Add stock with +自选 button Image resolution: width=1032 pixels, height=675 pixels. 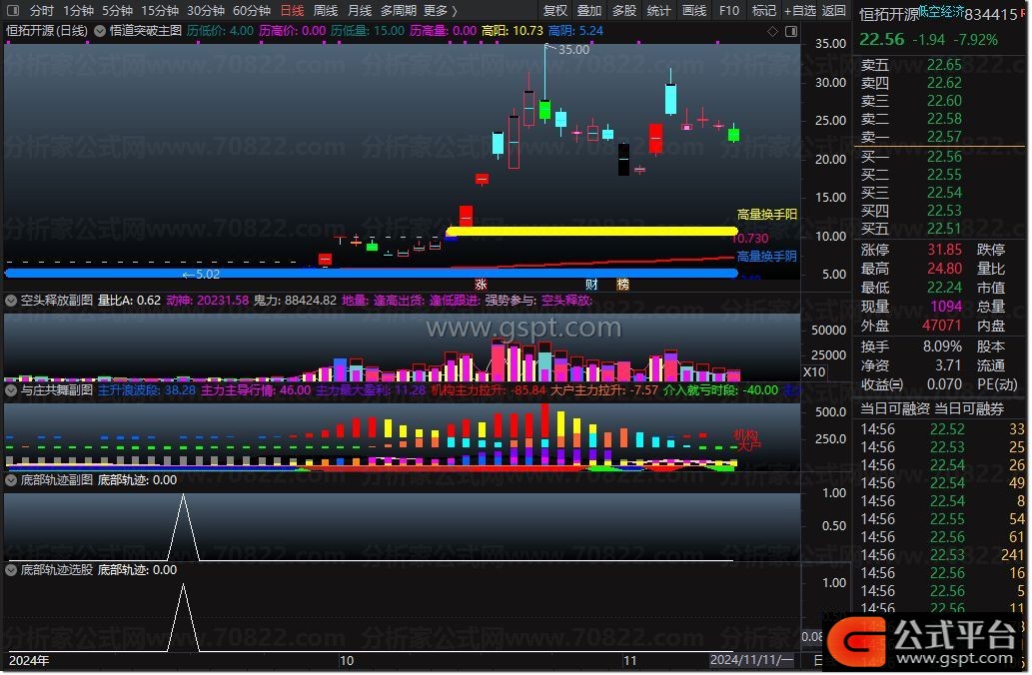tap(799, 11)
